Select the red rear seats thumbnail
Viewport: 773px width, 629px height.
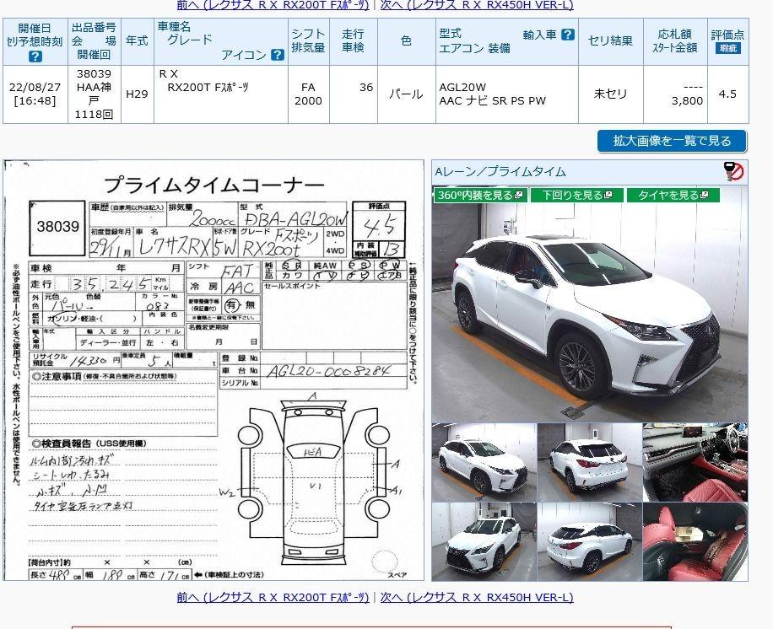695,542
